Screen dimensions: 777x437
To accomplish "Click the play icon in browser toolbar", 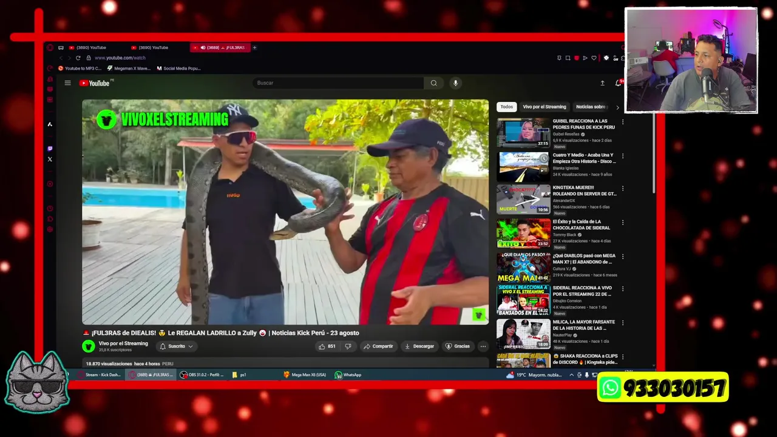I will pos(585,58).
